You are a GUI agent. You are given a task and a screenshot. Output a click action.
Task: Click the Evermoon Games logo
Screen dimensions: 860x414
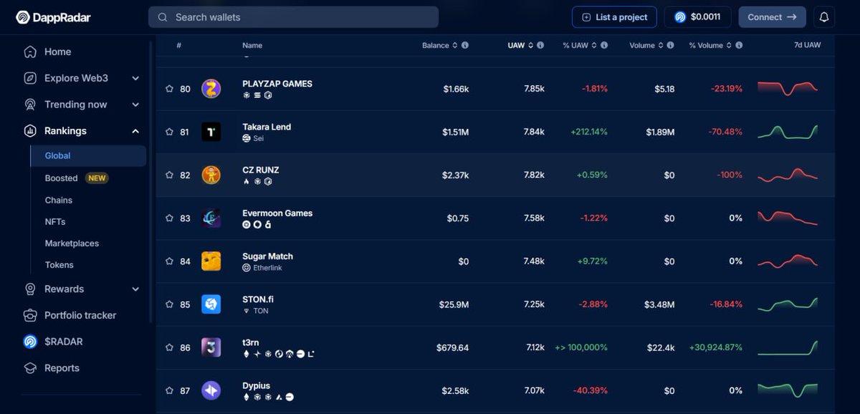point(211,218)
